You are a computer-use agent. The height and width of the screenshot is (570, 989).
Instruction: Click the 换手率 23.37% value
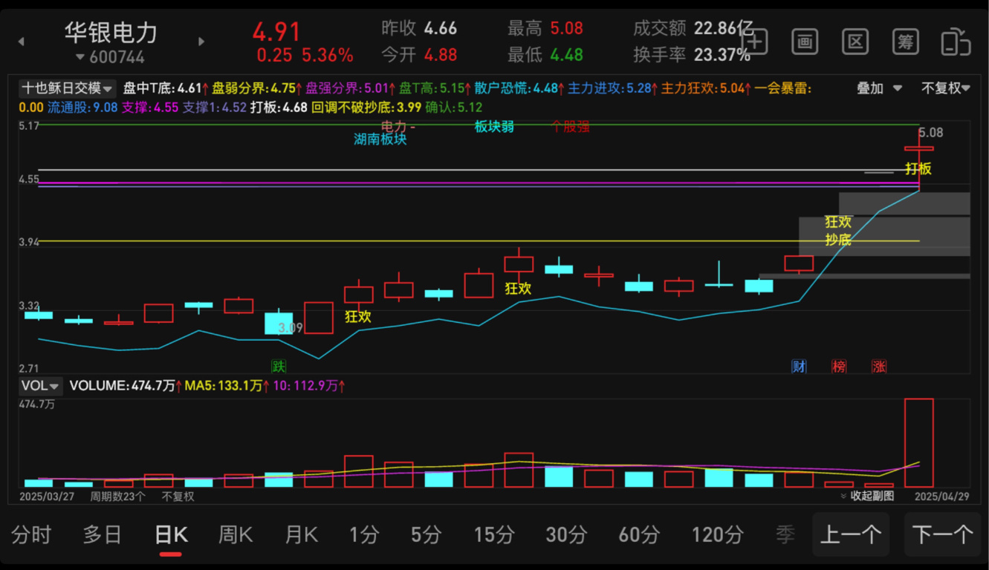(722, 55)
